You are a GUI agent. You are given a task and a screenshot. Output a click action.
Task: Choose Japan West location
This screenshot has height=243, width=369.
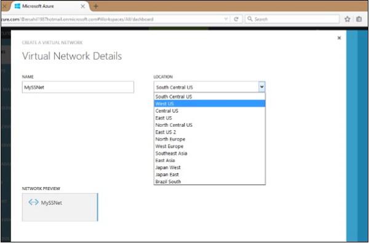point(210,167)
